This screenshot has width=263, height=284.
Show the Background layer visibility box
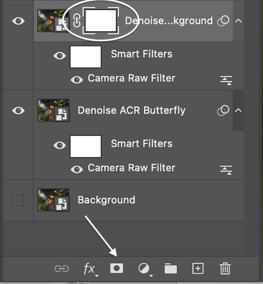pos(17,200)
